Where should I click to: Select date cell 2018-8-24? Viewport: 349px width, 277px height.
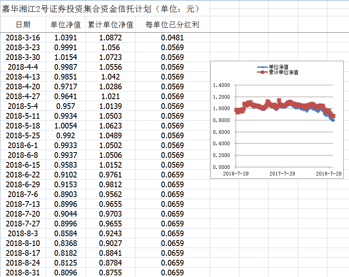pos(23,263)
